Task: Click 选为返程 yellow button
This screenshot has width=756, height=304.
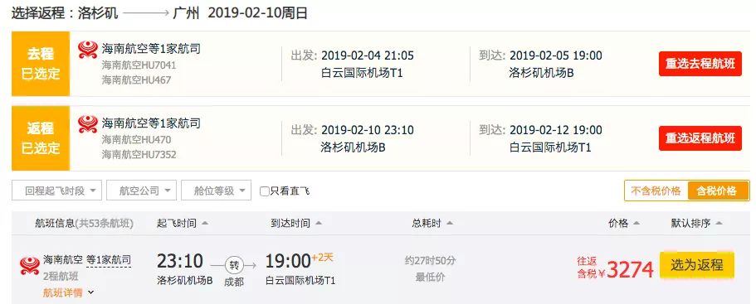Action: click(x=697, y=265)
